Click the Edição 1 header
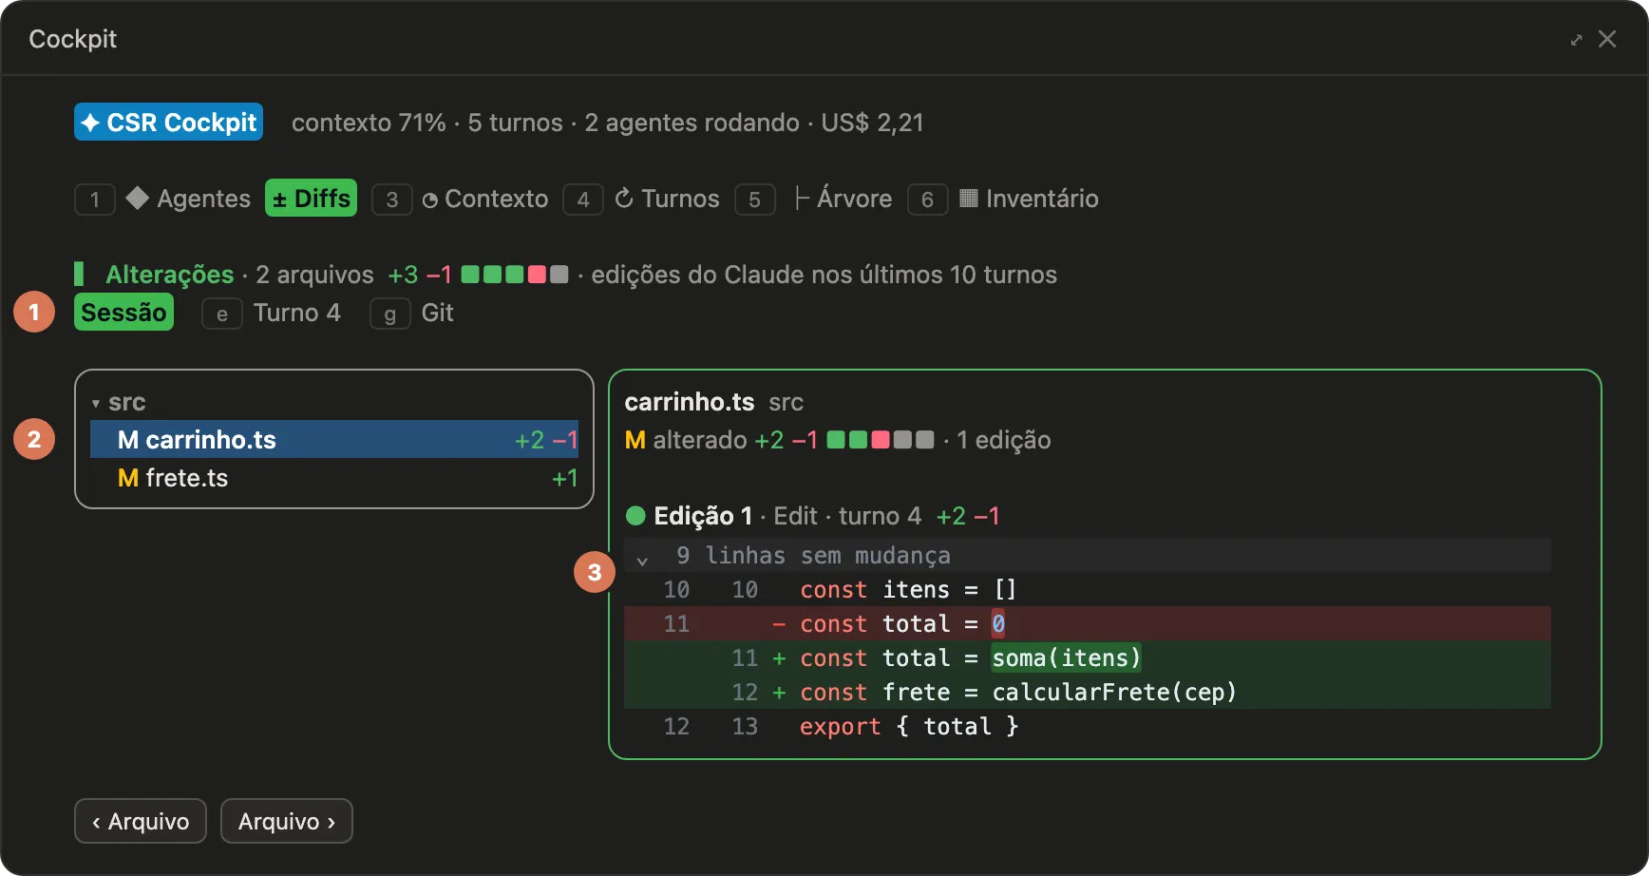 coord(703,516)
